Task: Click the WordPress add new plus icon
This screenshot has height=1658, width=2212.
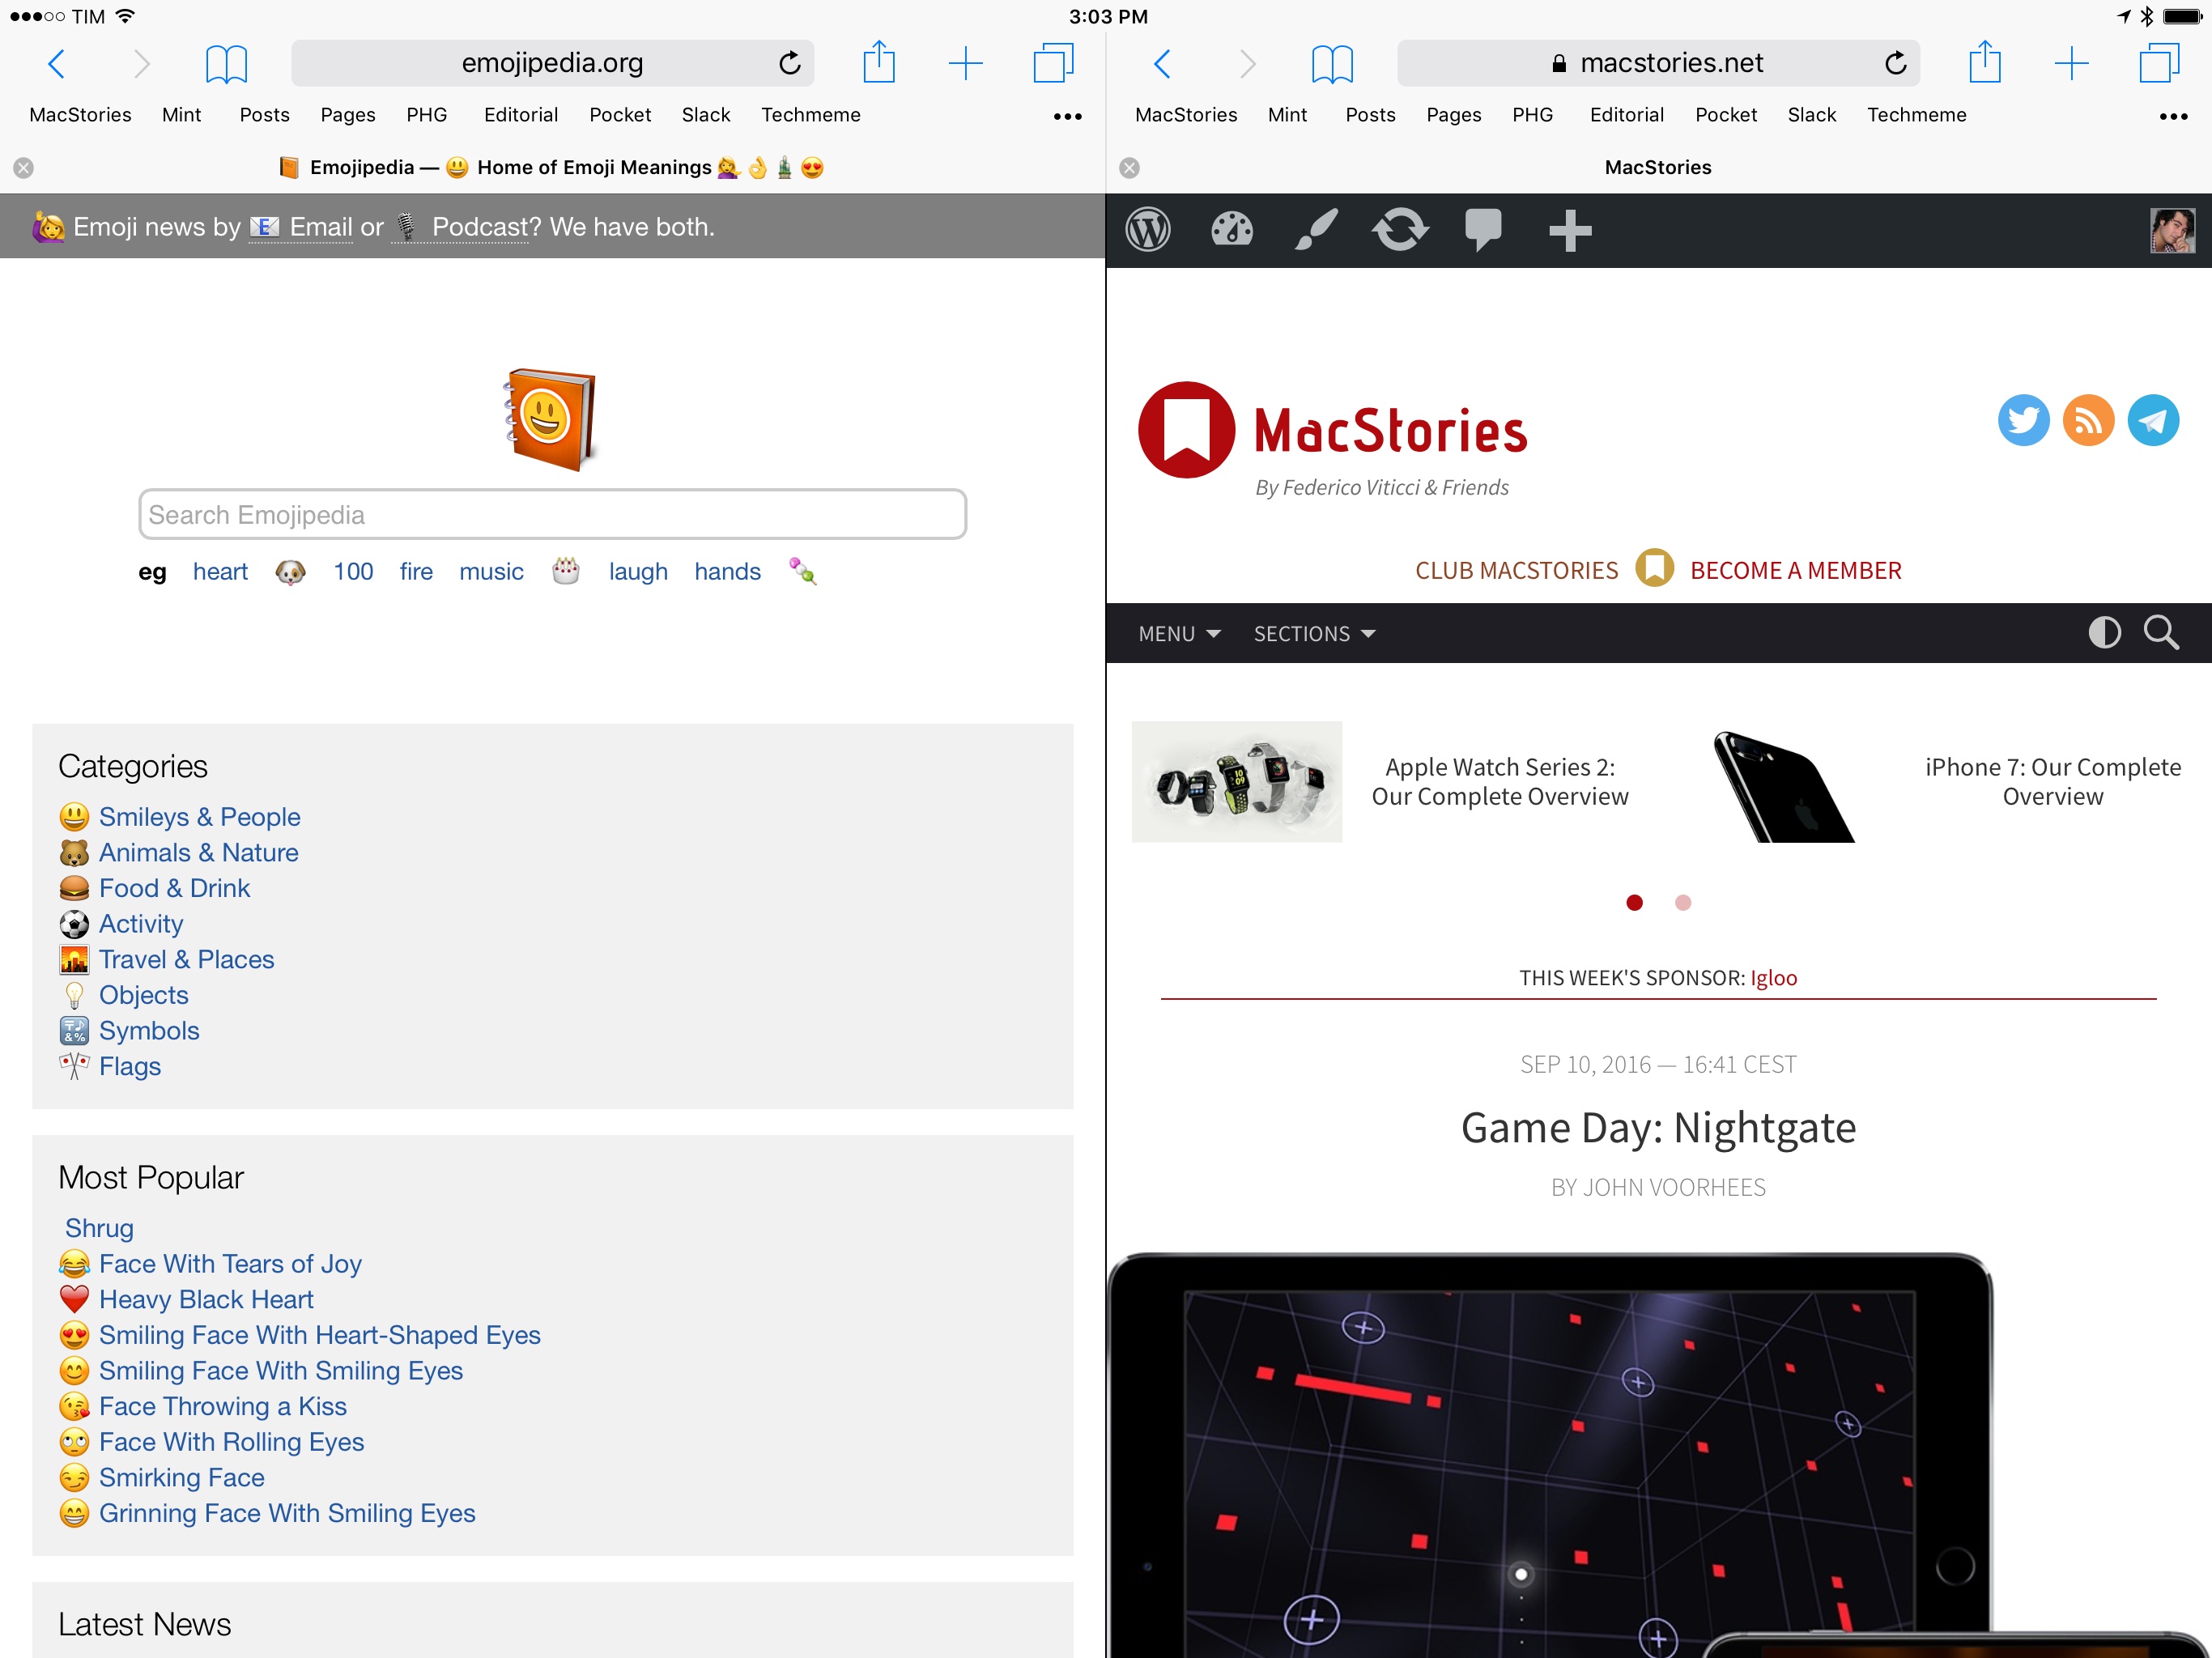Action: (1570, 231)
